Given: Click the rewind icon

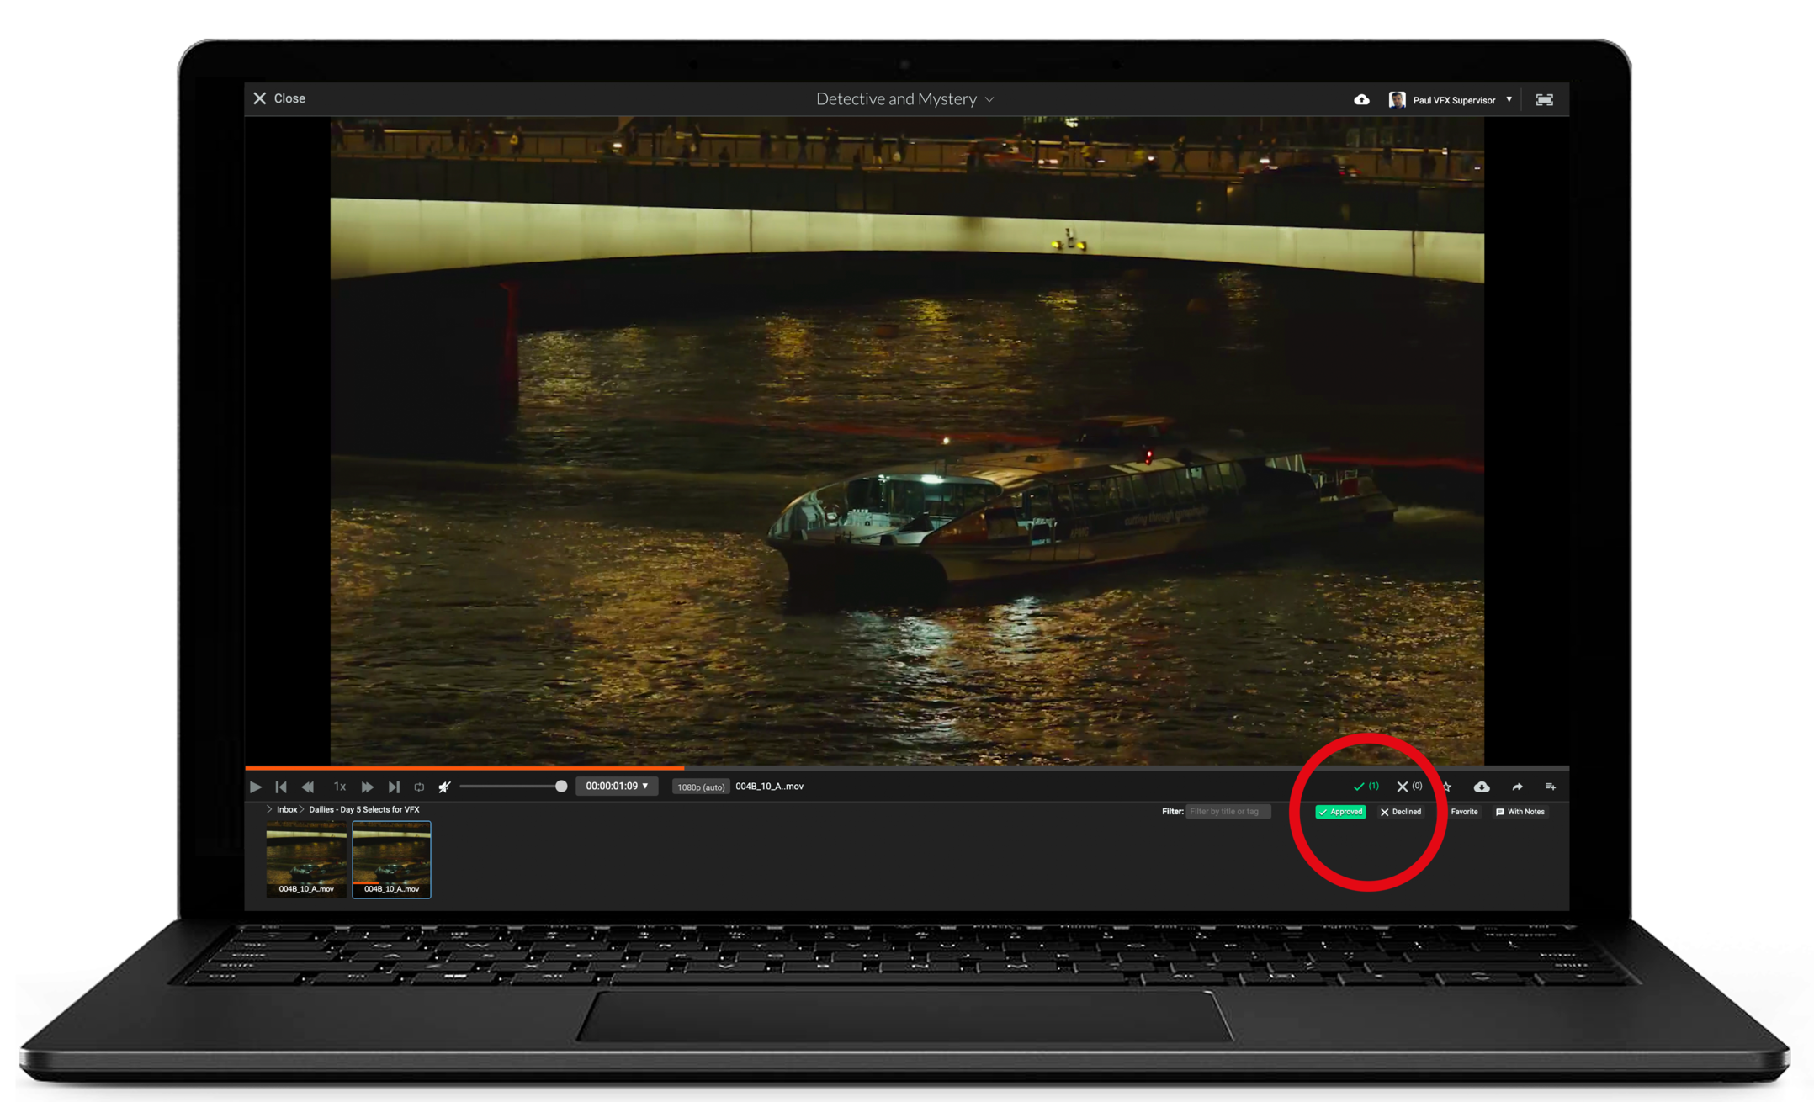Looking at the screenshot, I should click(x=308, y=787).
